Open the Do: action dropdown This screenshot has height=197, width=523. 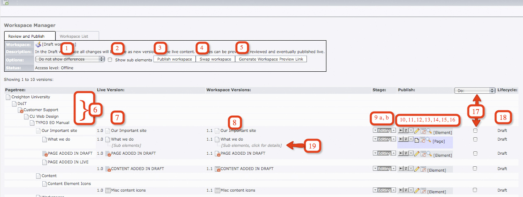click(474, 90)
